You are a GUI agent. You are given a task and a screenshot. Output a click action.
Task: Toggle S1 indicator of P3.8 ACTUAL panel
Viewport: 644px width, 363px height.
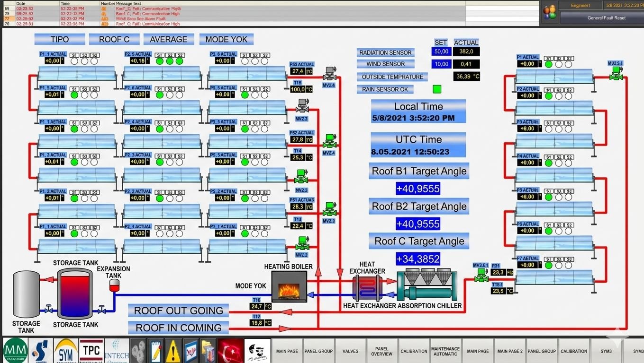(x=245, y=61)
